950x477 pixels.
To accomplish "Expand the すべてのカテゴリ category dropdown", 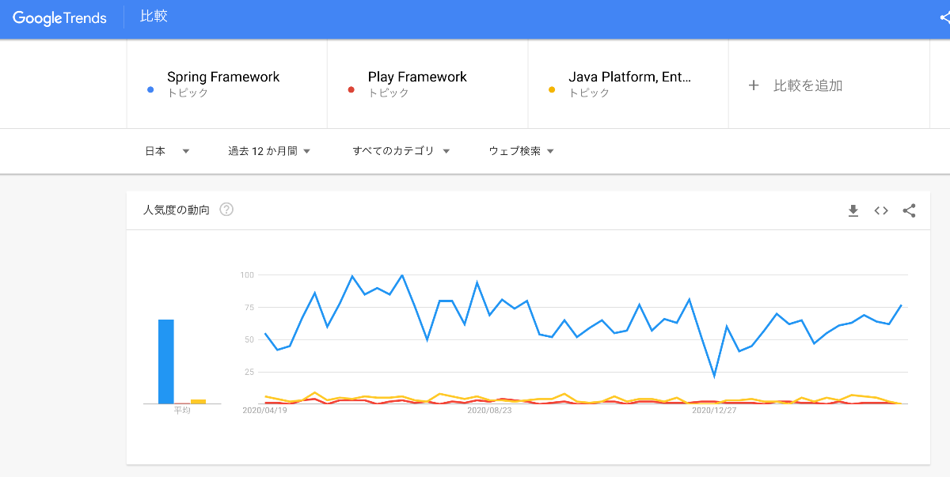I will pos(401,151).
